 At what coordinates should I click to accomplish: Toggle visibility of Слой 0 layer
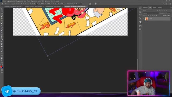coord(143,19)
